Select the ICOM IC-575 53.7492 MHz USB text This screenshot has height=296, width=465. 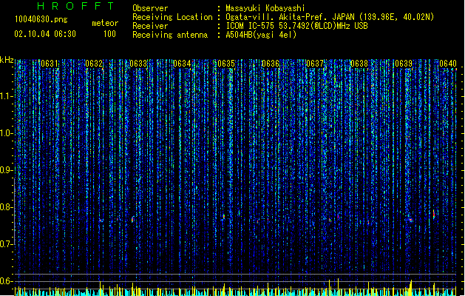(296, 26)
